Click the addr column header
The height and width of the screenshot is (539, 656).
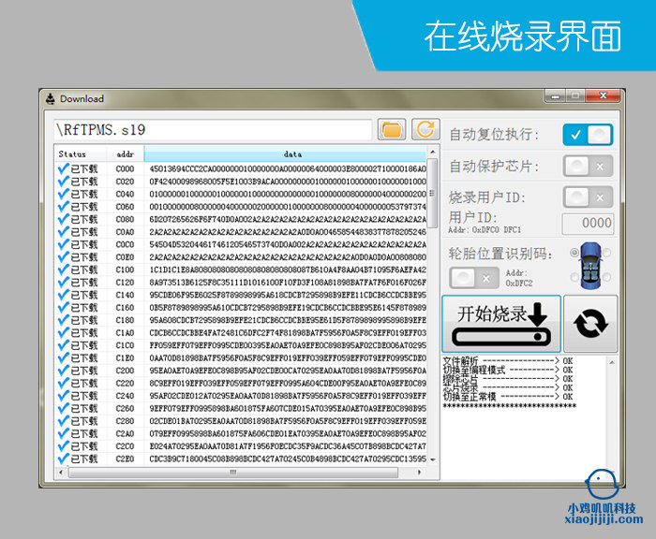125,154
